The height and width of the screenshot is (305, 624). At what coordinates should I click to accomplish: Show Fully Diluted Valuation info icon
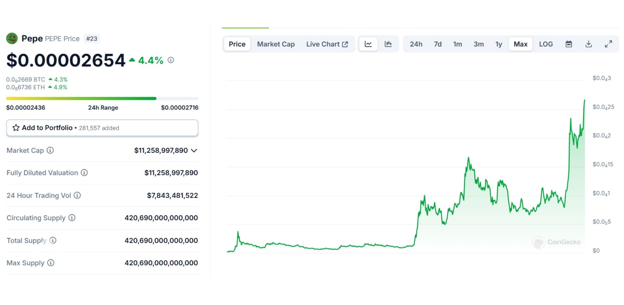[84, 173]
